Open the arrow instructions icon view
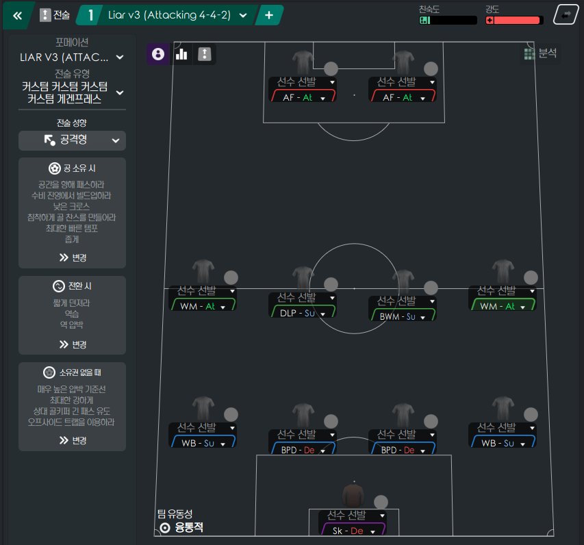Viewport: 584px width, 545px height. 204,54
